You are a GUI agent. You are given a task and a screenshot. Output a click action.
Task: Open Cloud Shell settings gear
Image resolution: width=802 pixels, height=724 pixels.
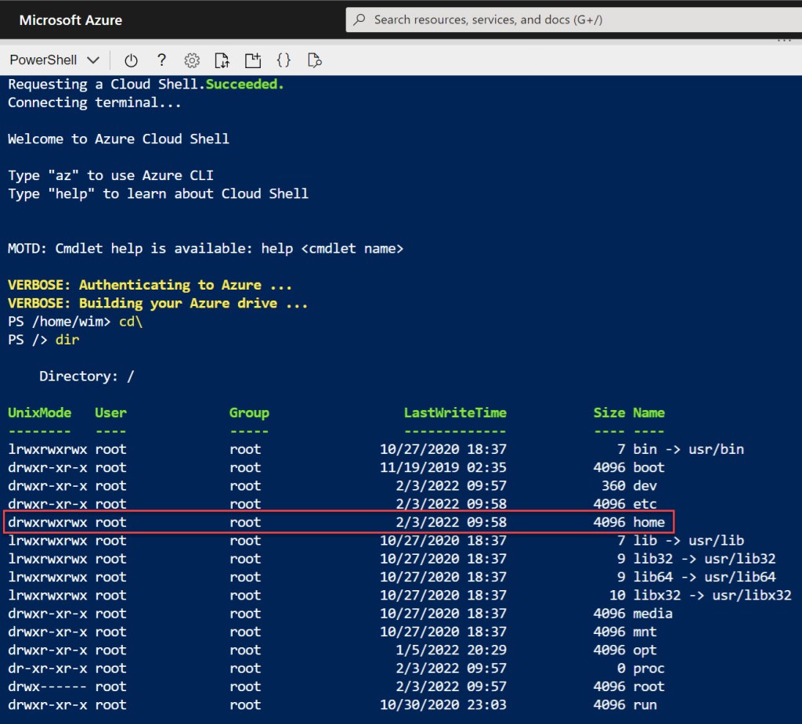(192, 60)
